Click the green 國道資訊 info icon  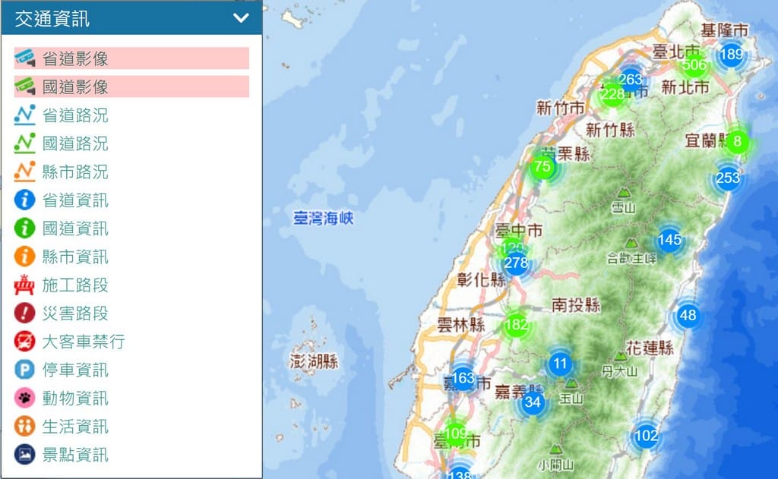coord(25,228)
